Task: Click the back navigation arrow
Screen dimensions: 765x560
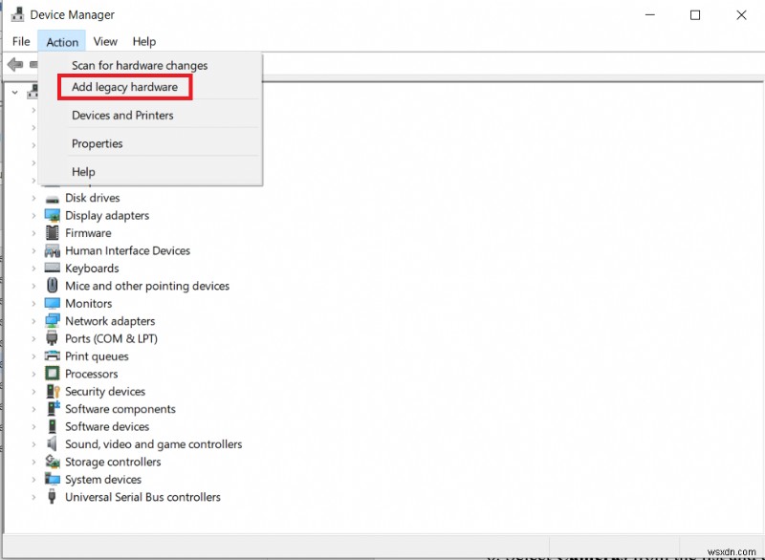Action: click(x=15, y=64)
